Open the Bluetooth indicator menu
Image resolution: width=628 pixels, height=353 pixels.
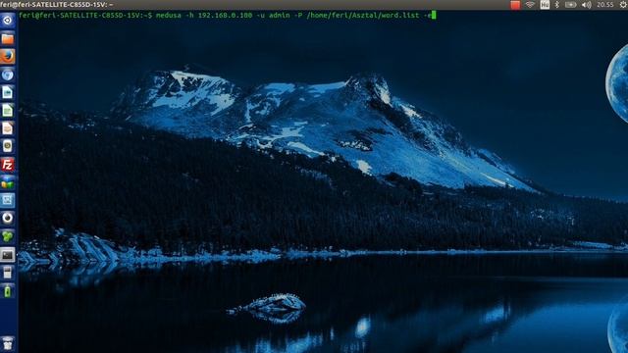[x=556, y=5]
